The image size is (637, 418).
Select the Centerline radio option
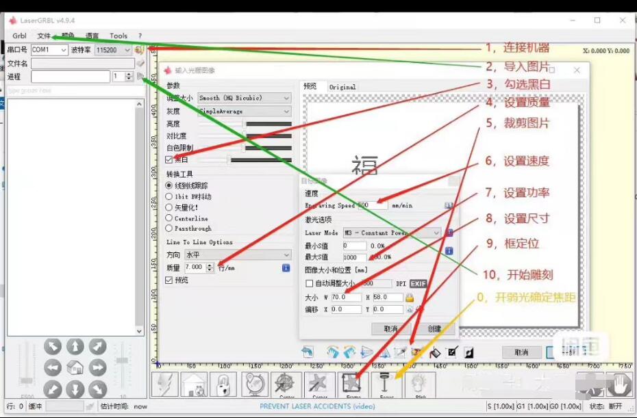point(170,218)
